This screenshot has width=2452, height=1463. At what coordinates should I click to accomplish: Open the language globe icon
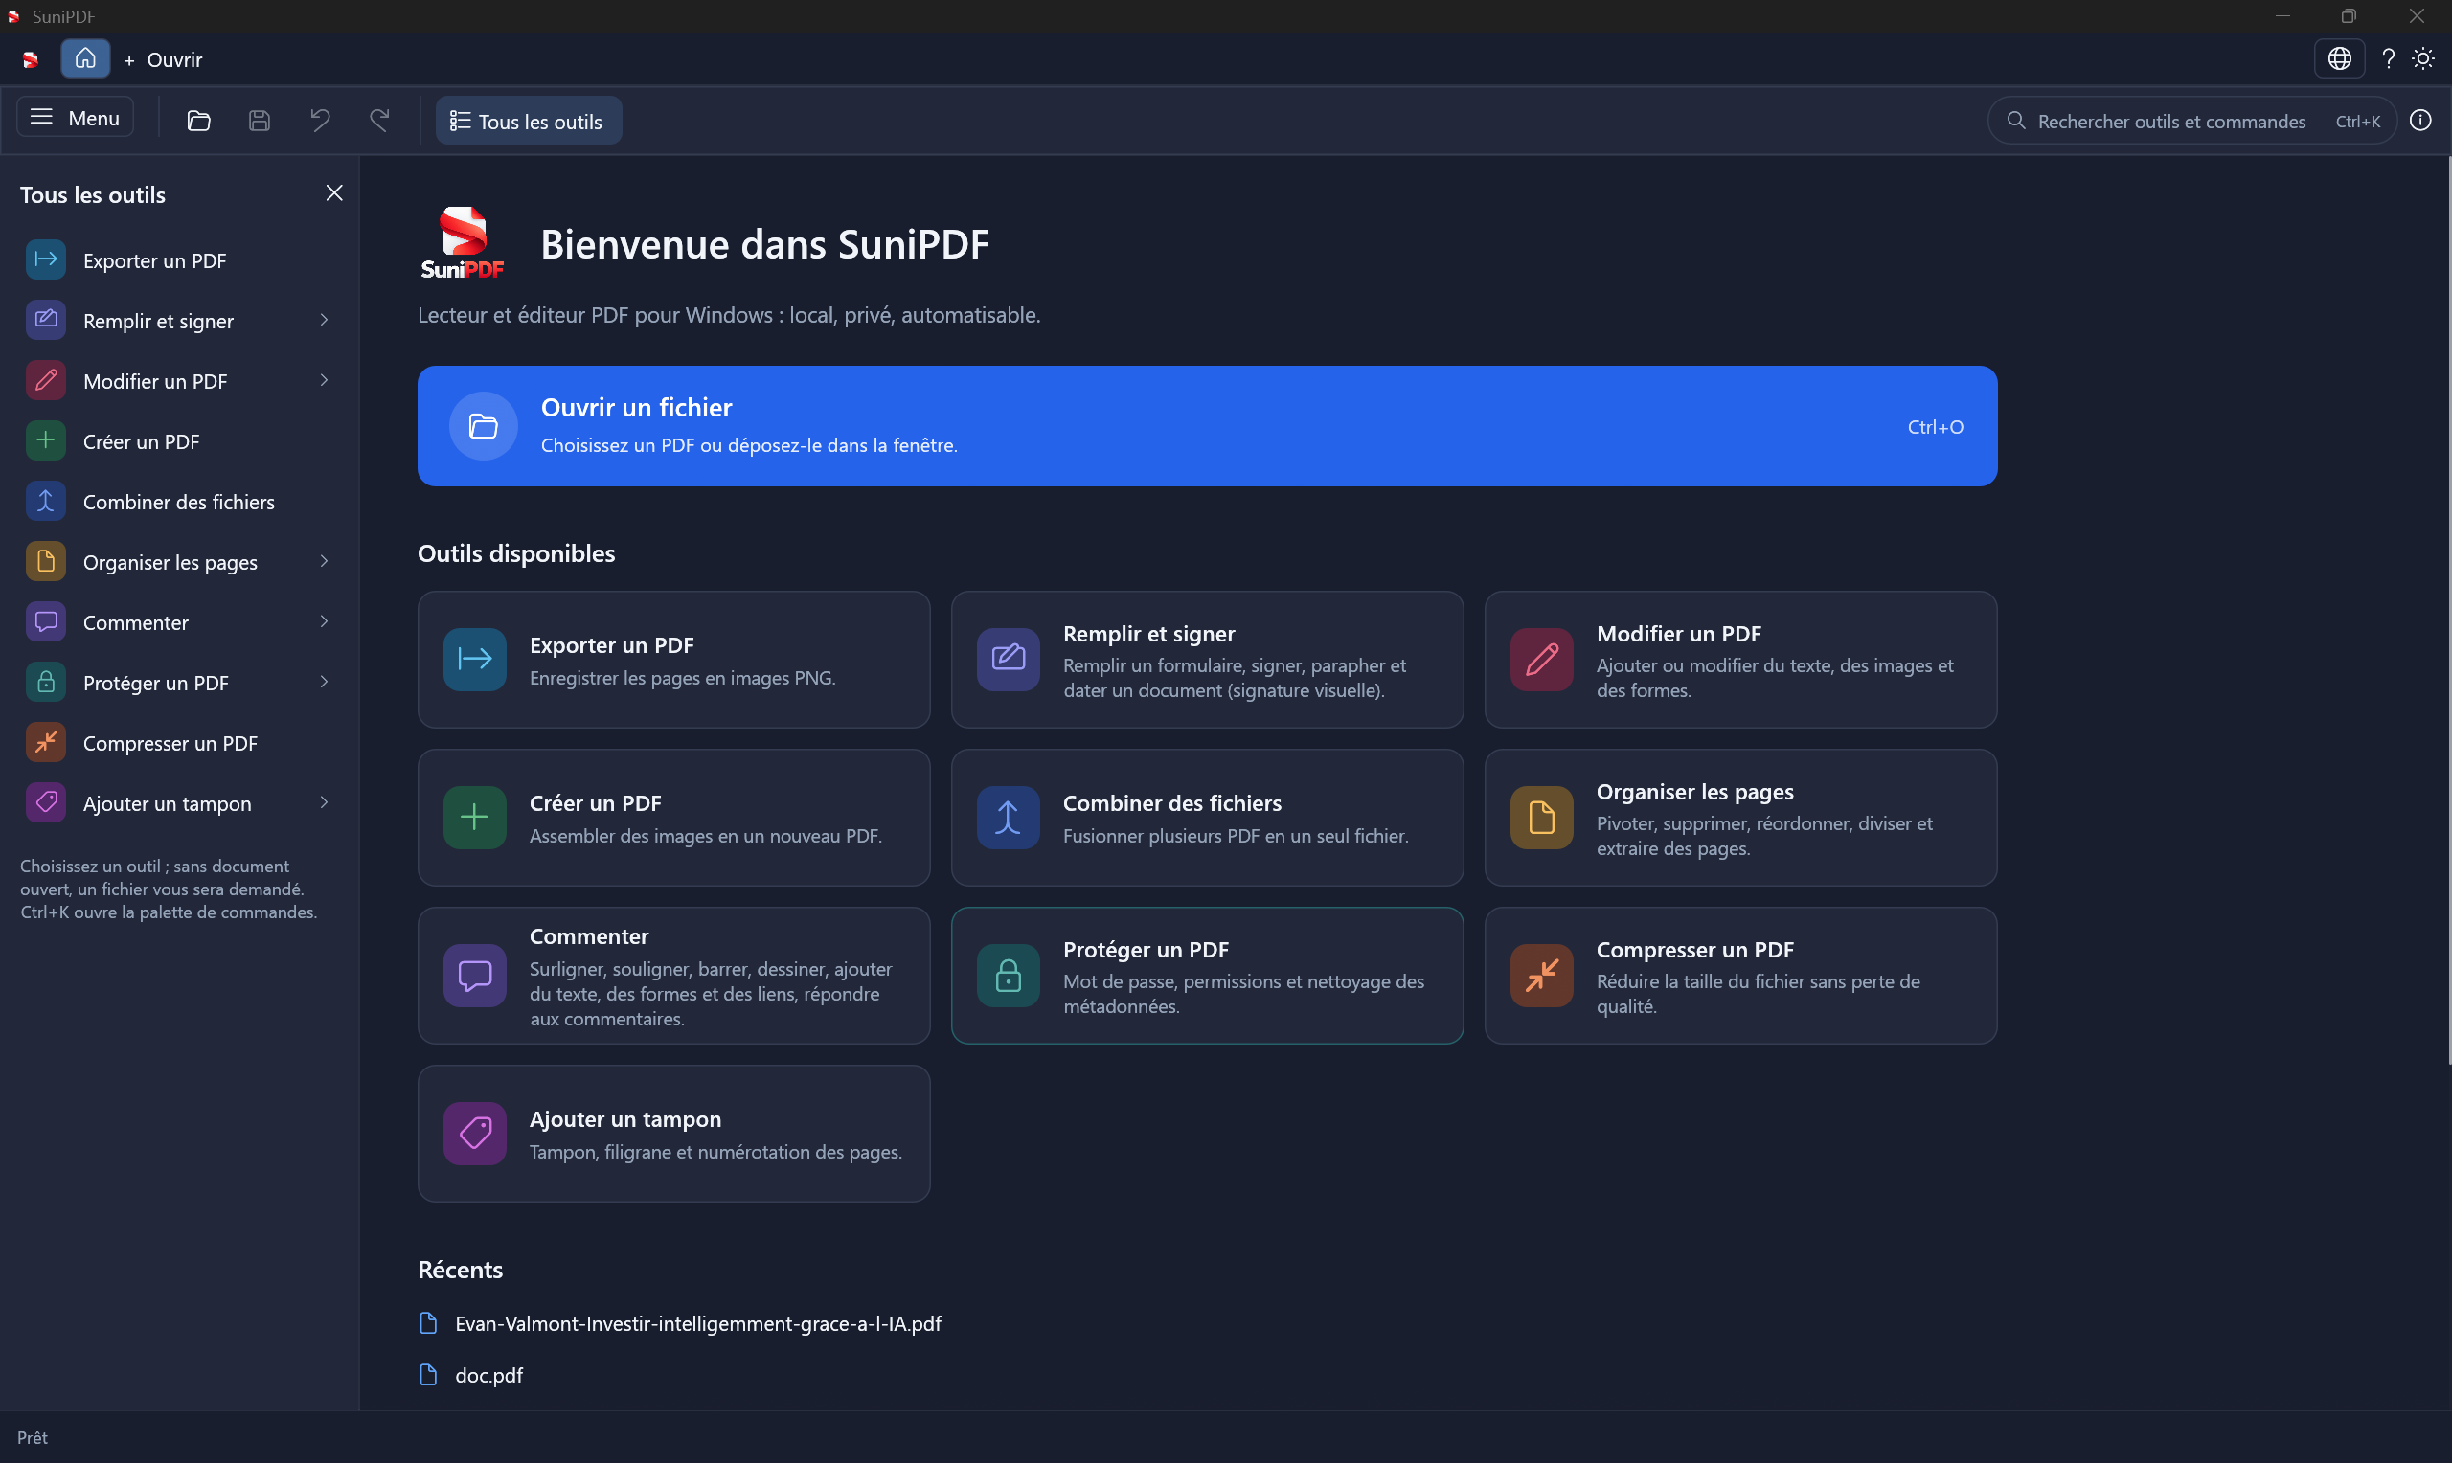(x=2339, y=59)
